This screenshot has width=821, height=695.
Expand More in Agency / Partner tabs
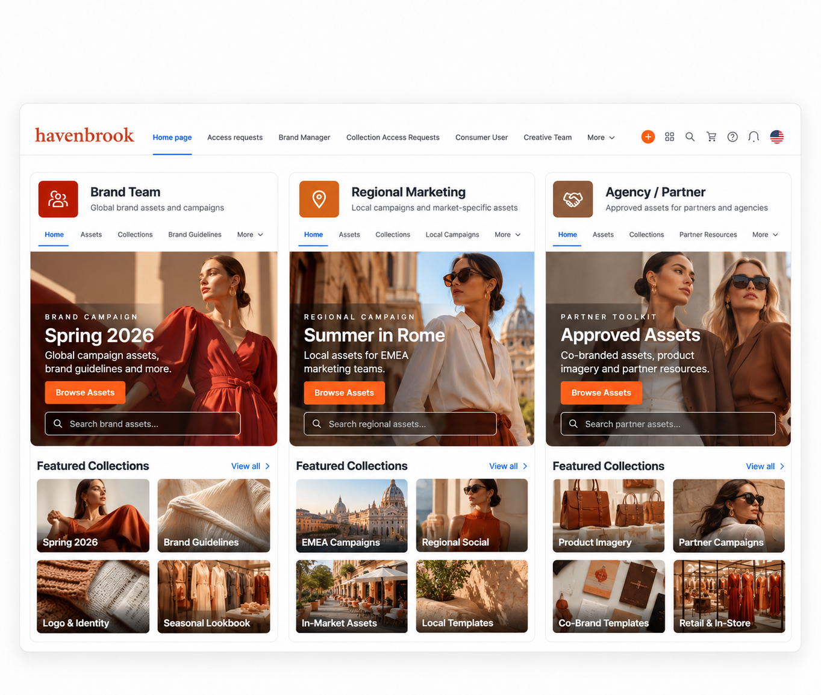[765, 235]
